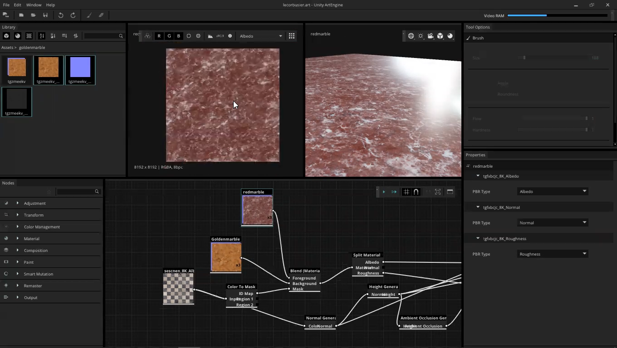
Task: Open PBR Type dropdown showing Roughness
Action: (x=553, y=254)
